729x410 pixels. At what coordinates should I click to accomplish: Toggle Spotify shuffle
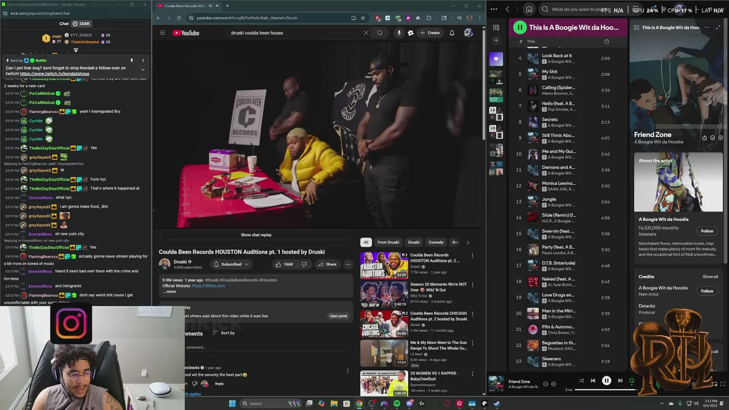(x=581, y=381)
